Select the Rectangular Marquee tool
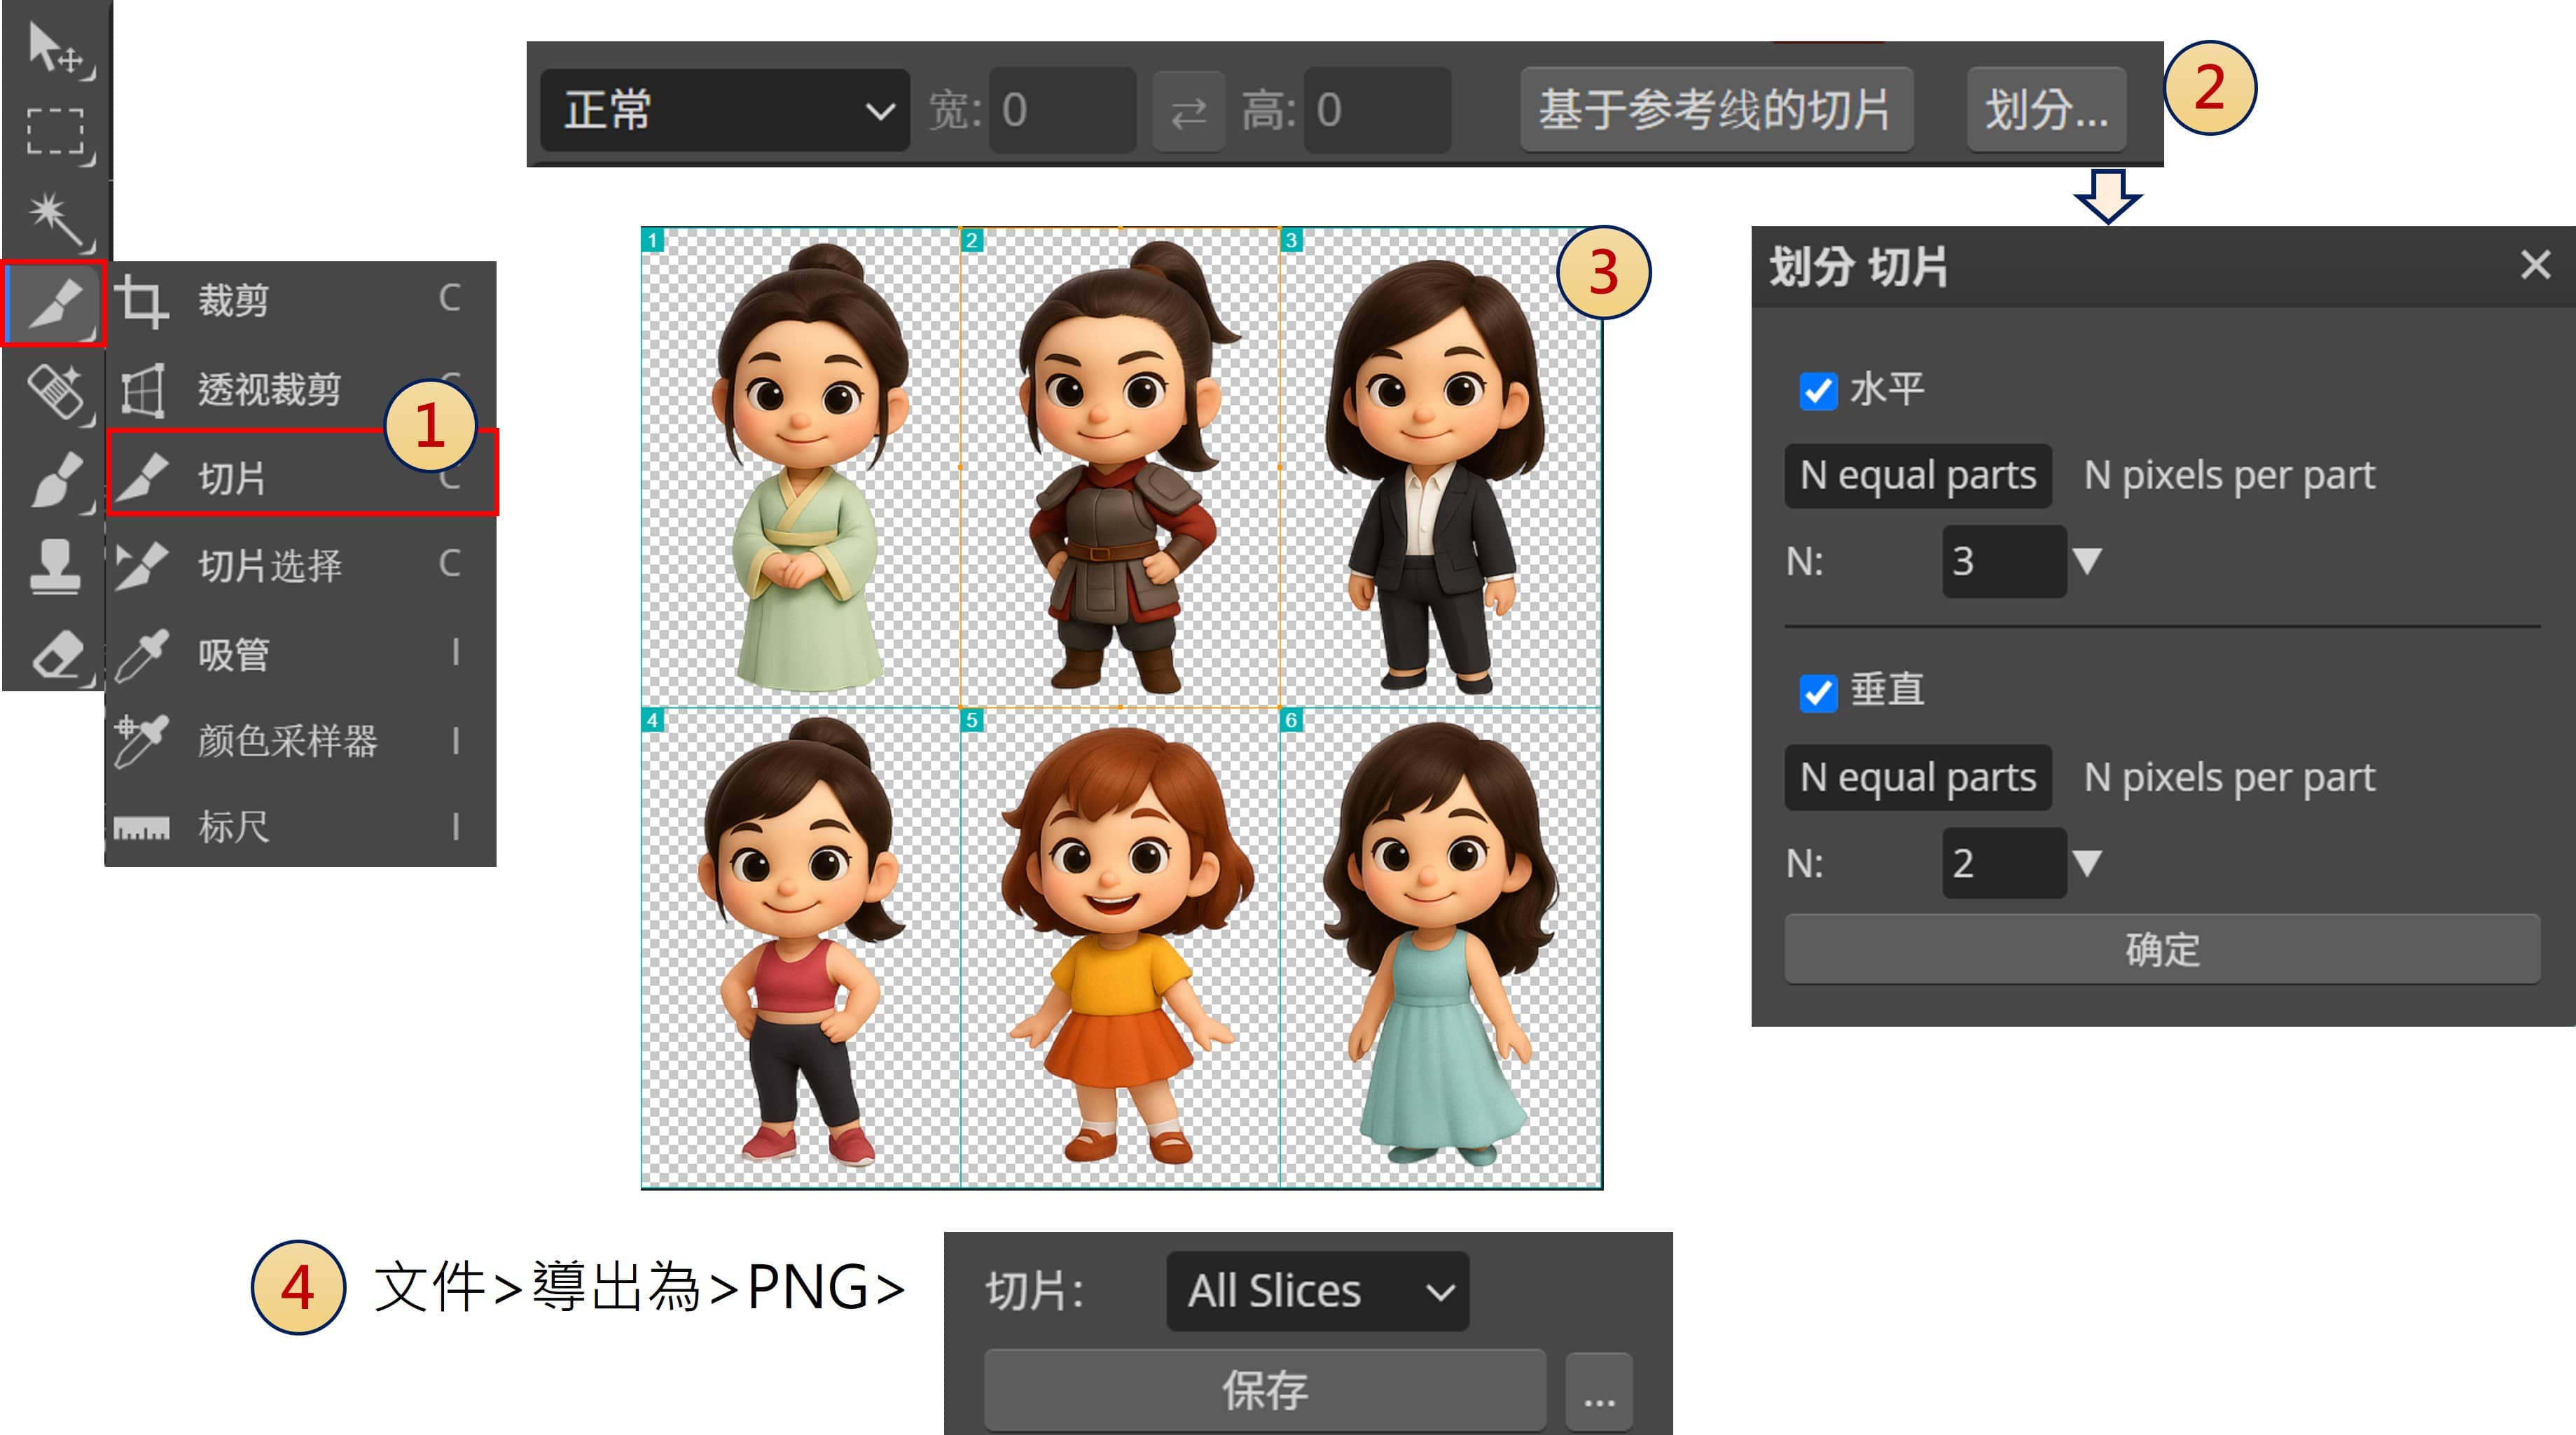This screenshot has width=2576, height=1435. (x=55, y=132)
